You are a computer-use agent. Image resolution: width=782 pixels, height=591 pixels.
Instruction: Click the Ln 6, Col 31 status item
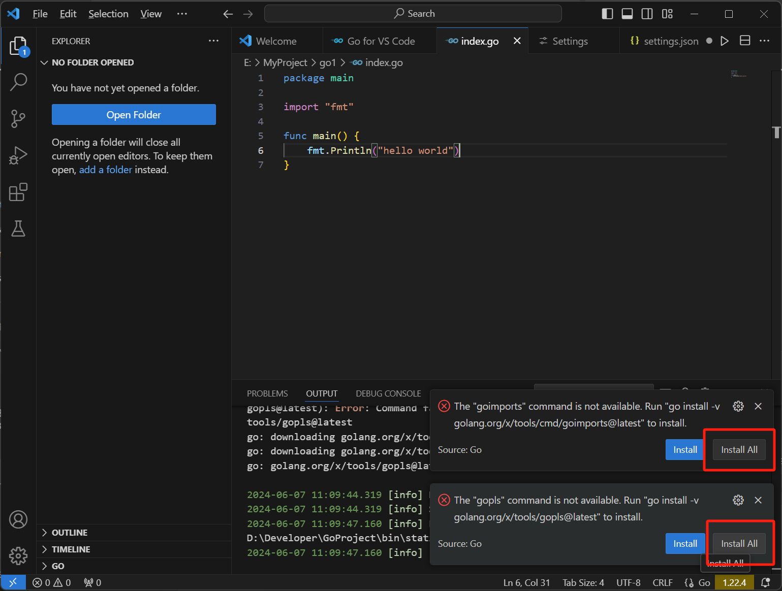click(526, 582)
